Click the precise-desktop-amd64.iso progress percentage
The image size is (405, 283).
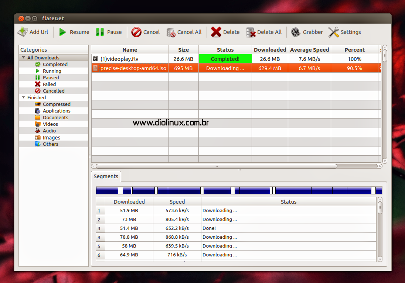point(354,68)
